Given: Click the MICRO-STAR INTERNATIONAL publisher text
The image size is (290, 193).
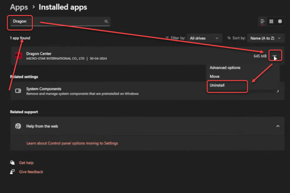Looking at the screenshot, I should pyautogui.click(x=55, y=59).
